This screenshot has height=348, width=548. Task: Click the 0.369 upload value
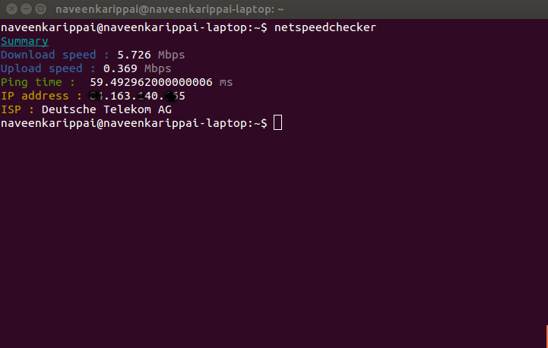tap(121, 68)
